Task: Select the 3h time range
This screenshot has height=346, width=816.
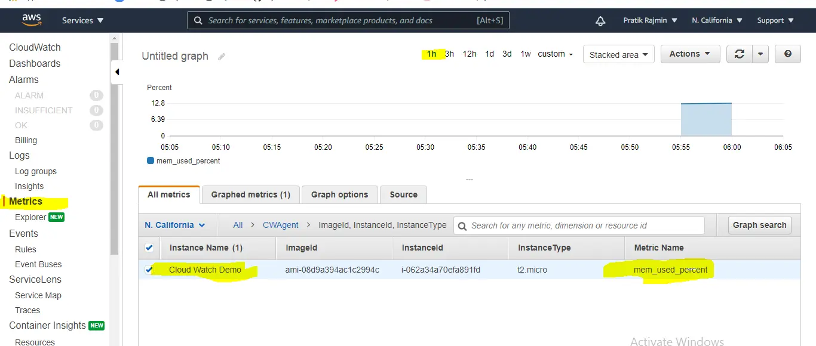Action: [450, 54]
